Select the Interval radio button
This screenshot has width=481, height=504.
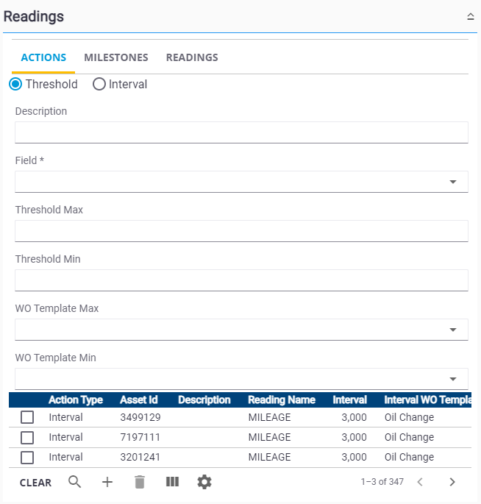pyautogui.click(x=99, y=84)
